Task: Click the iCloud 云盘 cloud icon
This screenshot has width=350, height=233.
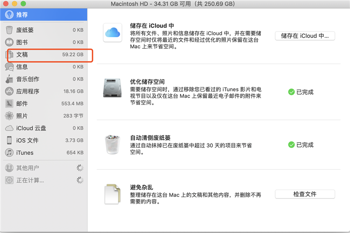Action: [x=9, y=128]
